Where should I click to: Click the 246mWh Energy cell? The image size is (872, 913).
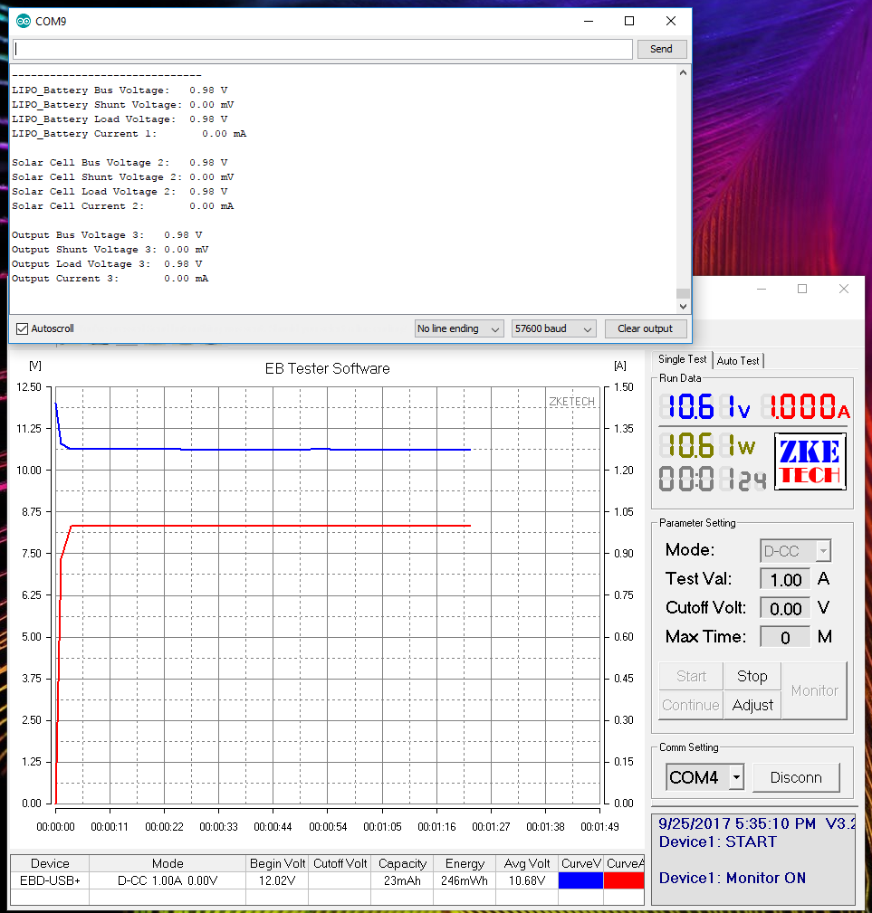click(x=465, y=880)
